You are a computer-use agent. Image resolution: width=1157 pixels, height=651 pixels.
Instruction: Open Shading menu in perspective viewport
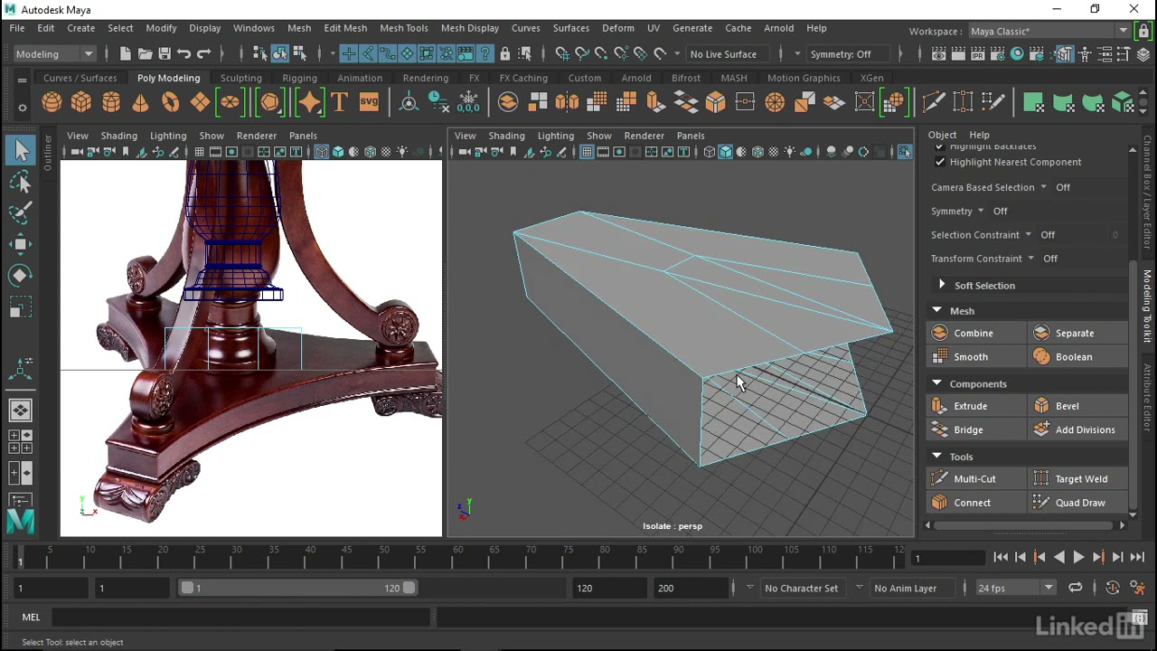click(506, 136)
